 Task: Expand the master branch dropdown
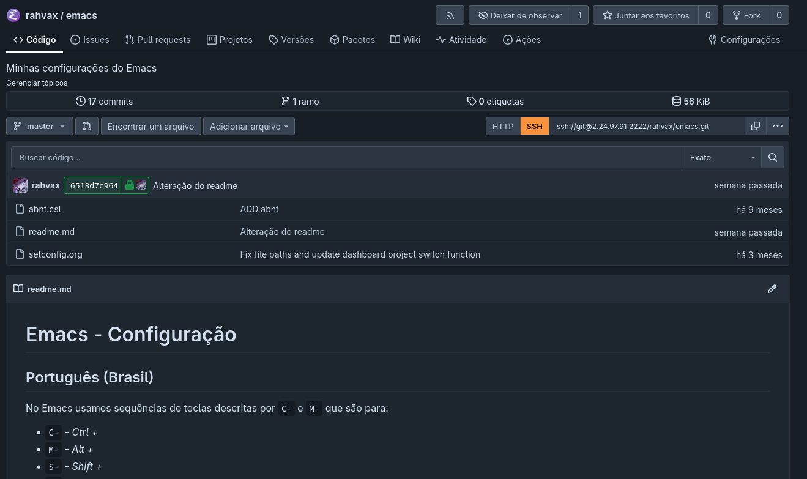point(40,126)
